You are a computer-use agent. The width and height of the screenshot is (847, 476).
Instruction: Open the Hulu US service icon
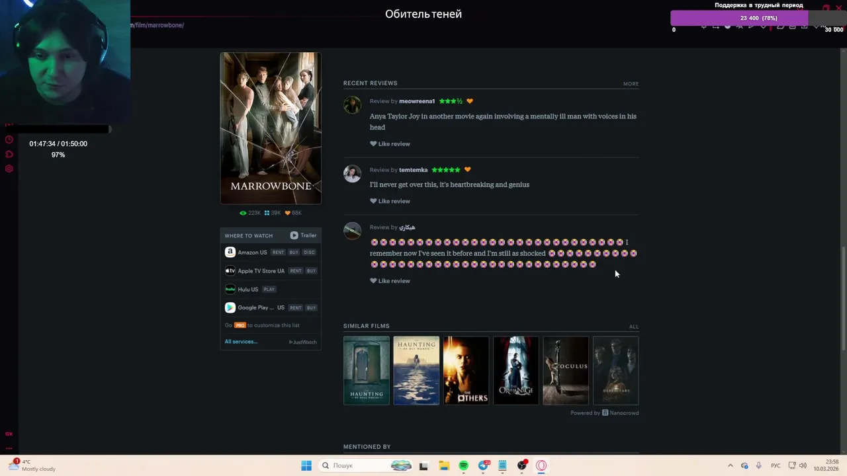tap(230, 289)
